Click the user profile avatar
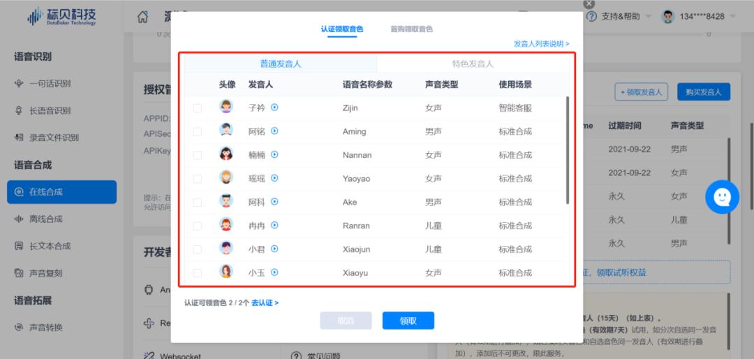This screenshot has height=359, width=754. 667,17
